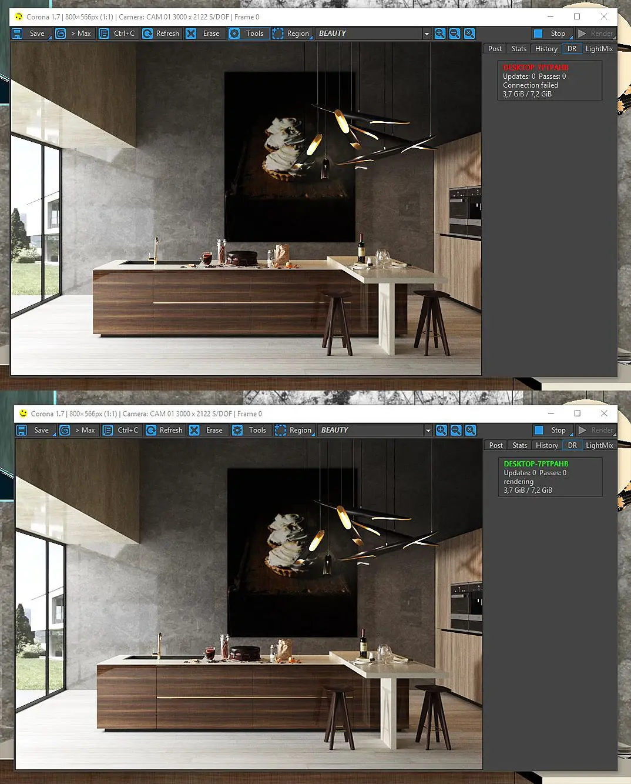Stop rendering in top window

(552, 34)
